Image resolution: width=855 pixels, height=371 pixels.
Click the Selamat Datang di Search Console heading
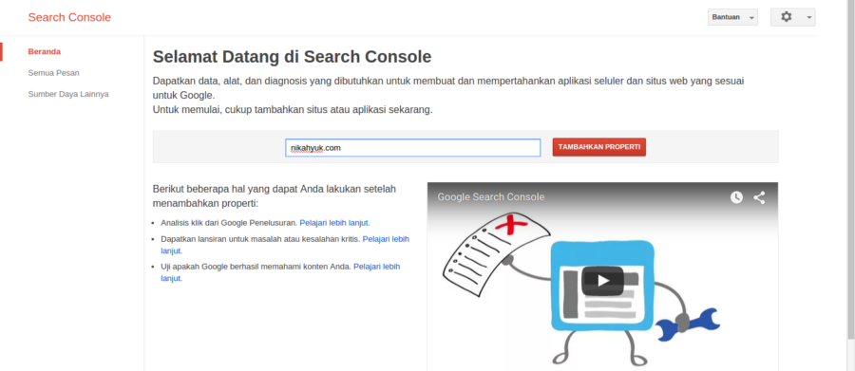[292, 57]
